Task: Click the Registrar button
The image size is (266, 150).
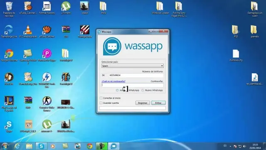Action: 143,103
